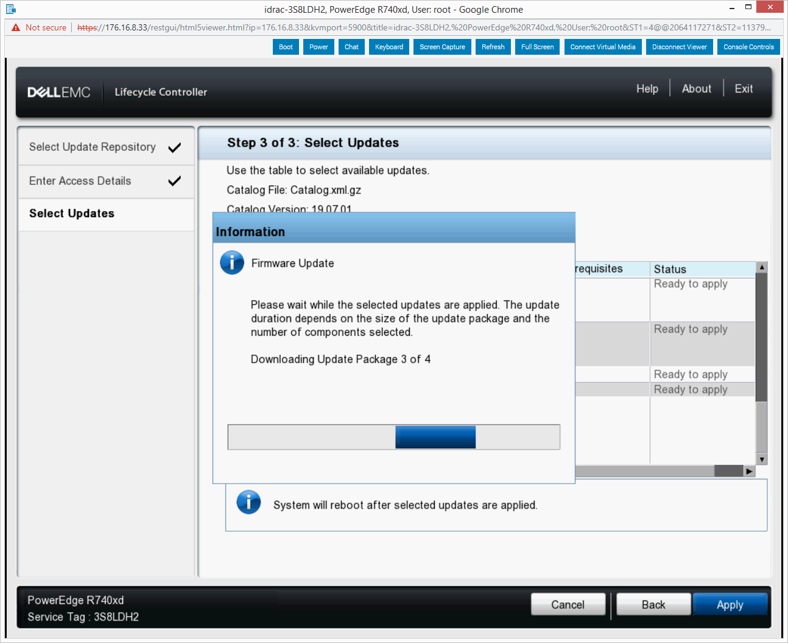Click the Not secure warning icon
Screen dimensions: 788x643
pos(16,27)
